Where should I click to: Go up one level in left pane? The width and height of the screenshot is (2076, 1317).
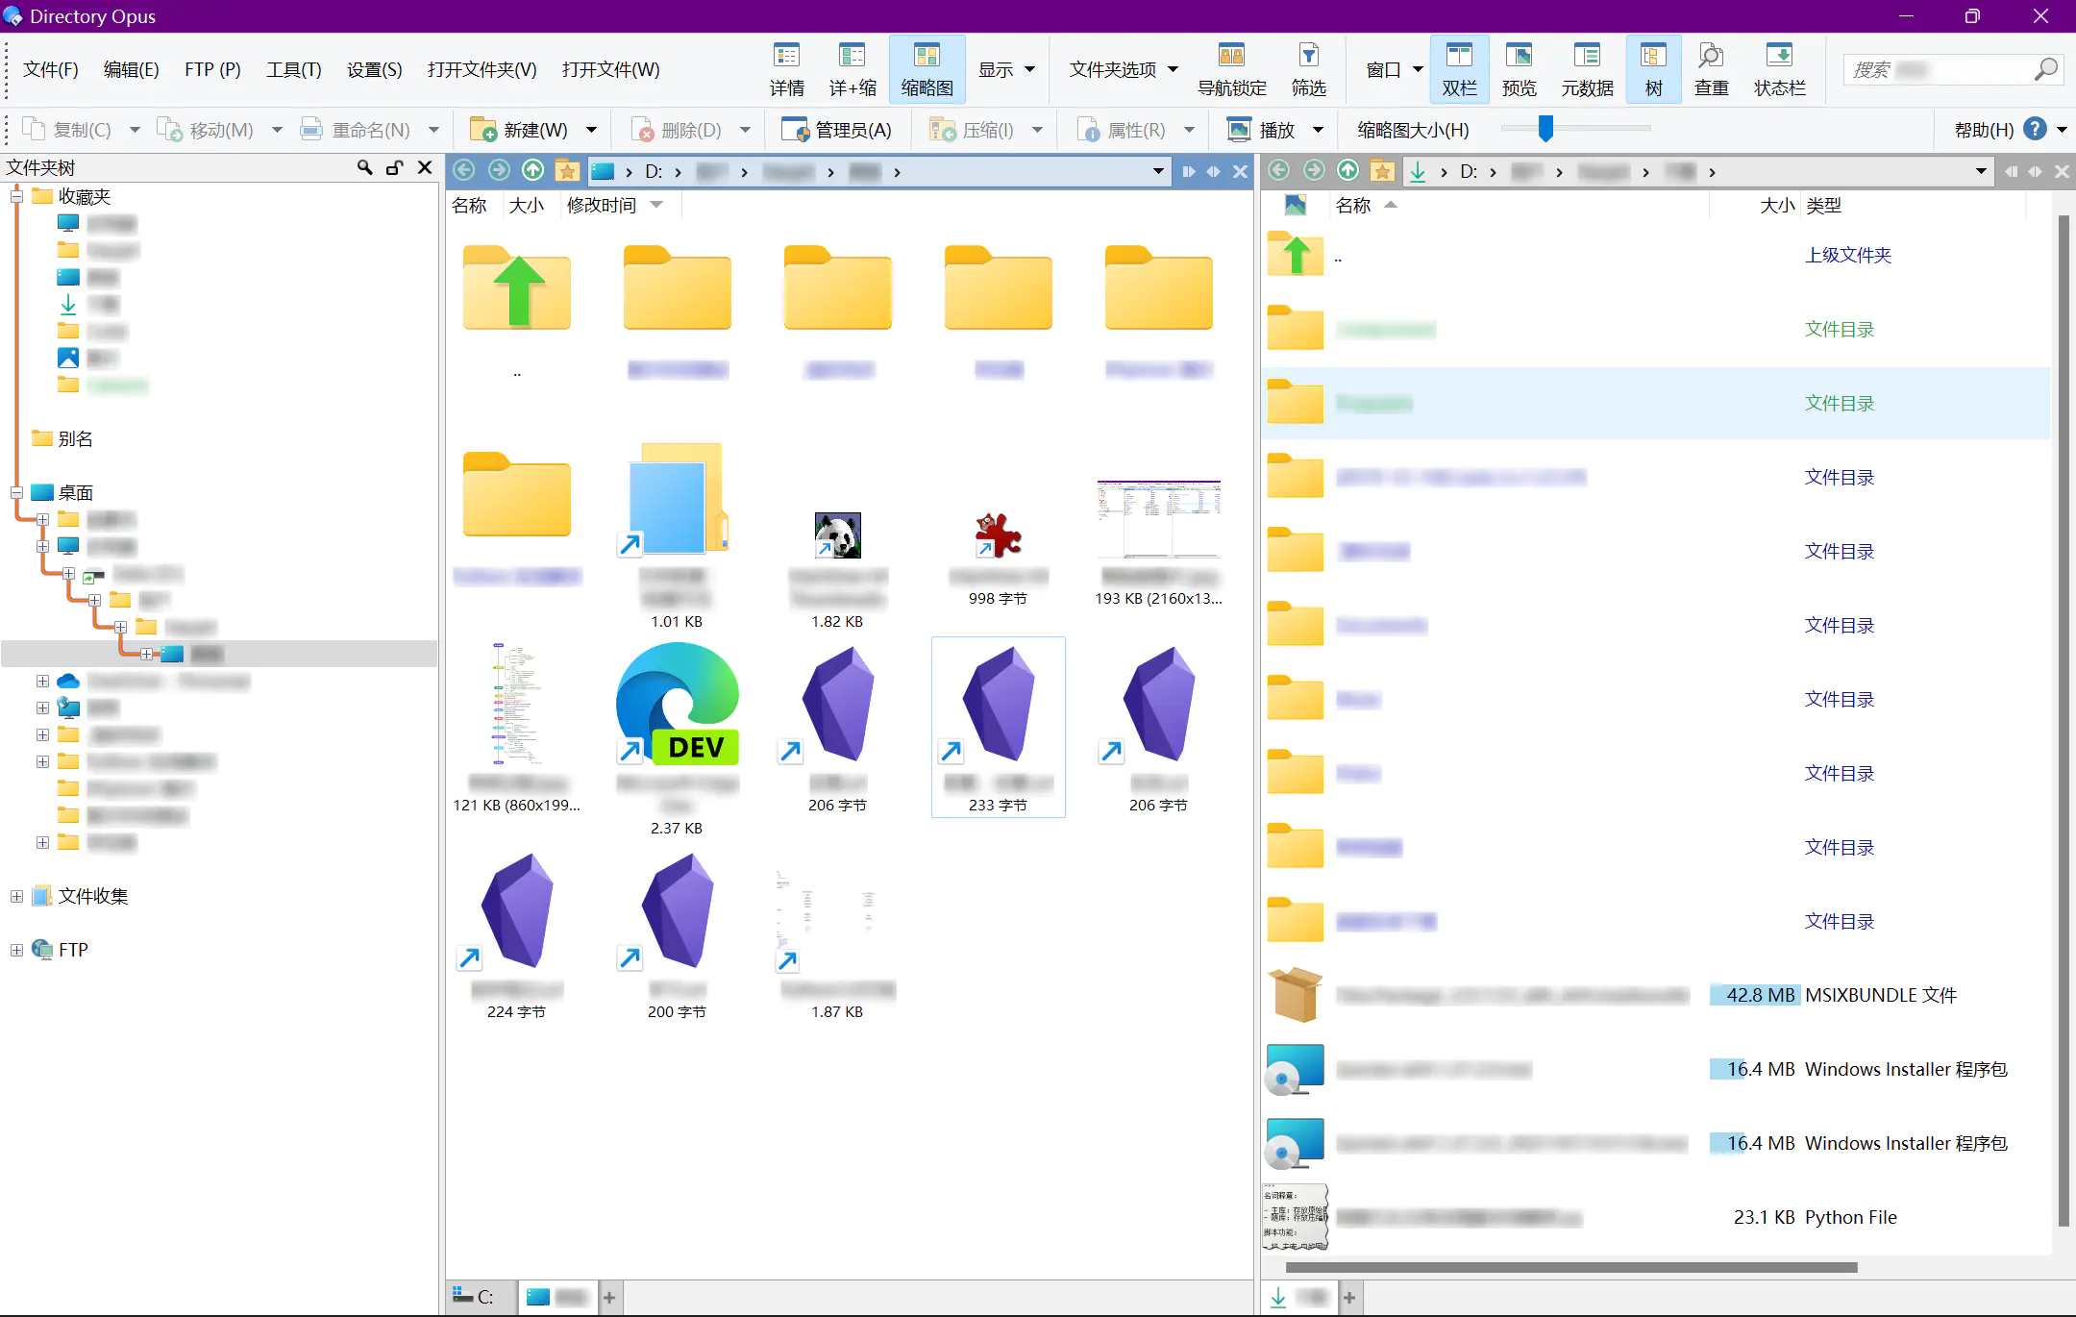tap(532, 171)
